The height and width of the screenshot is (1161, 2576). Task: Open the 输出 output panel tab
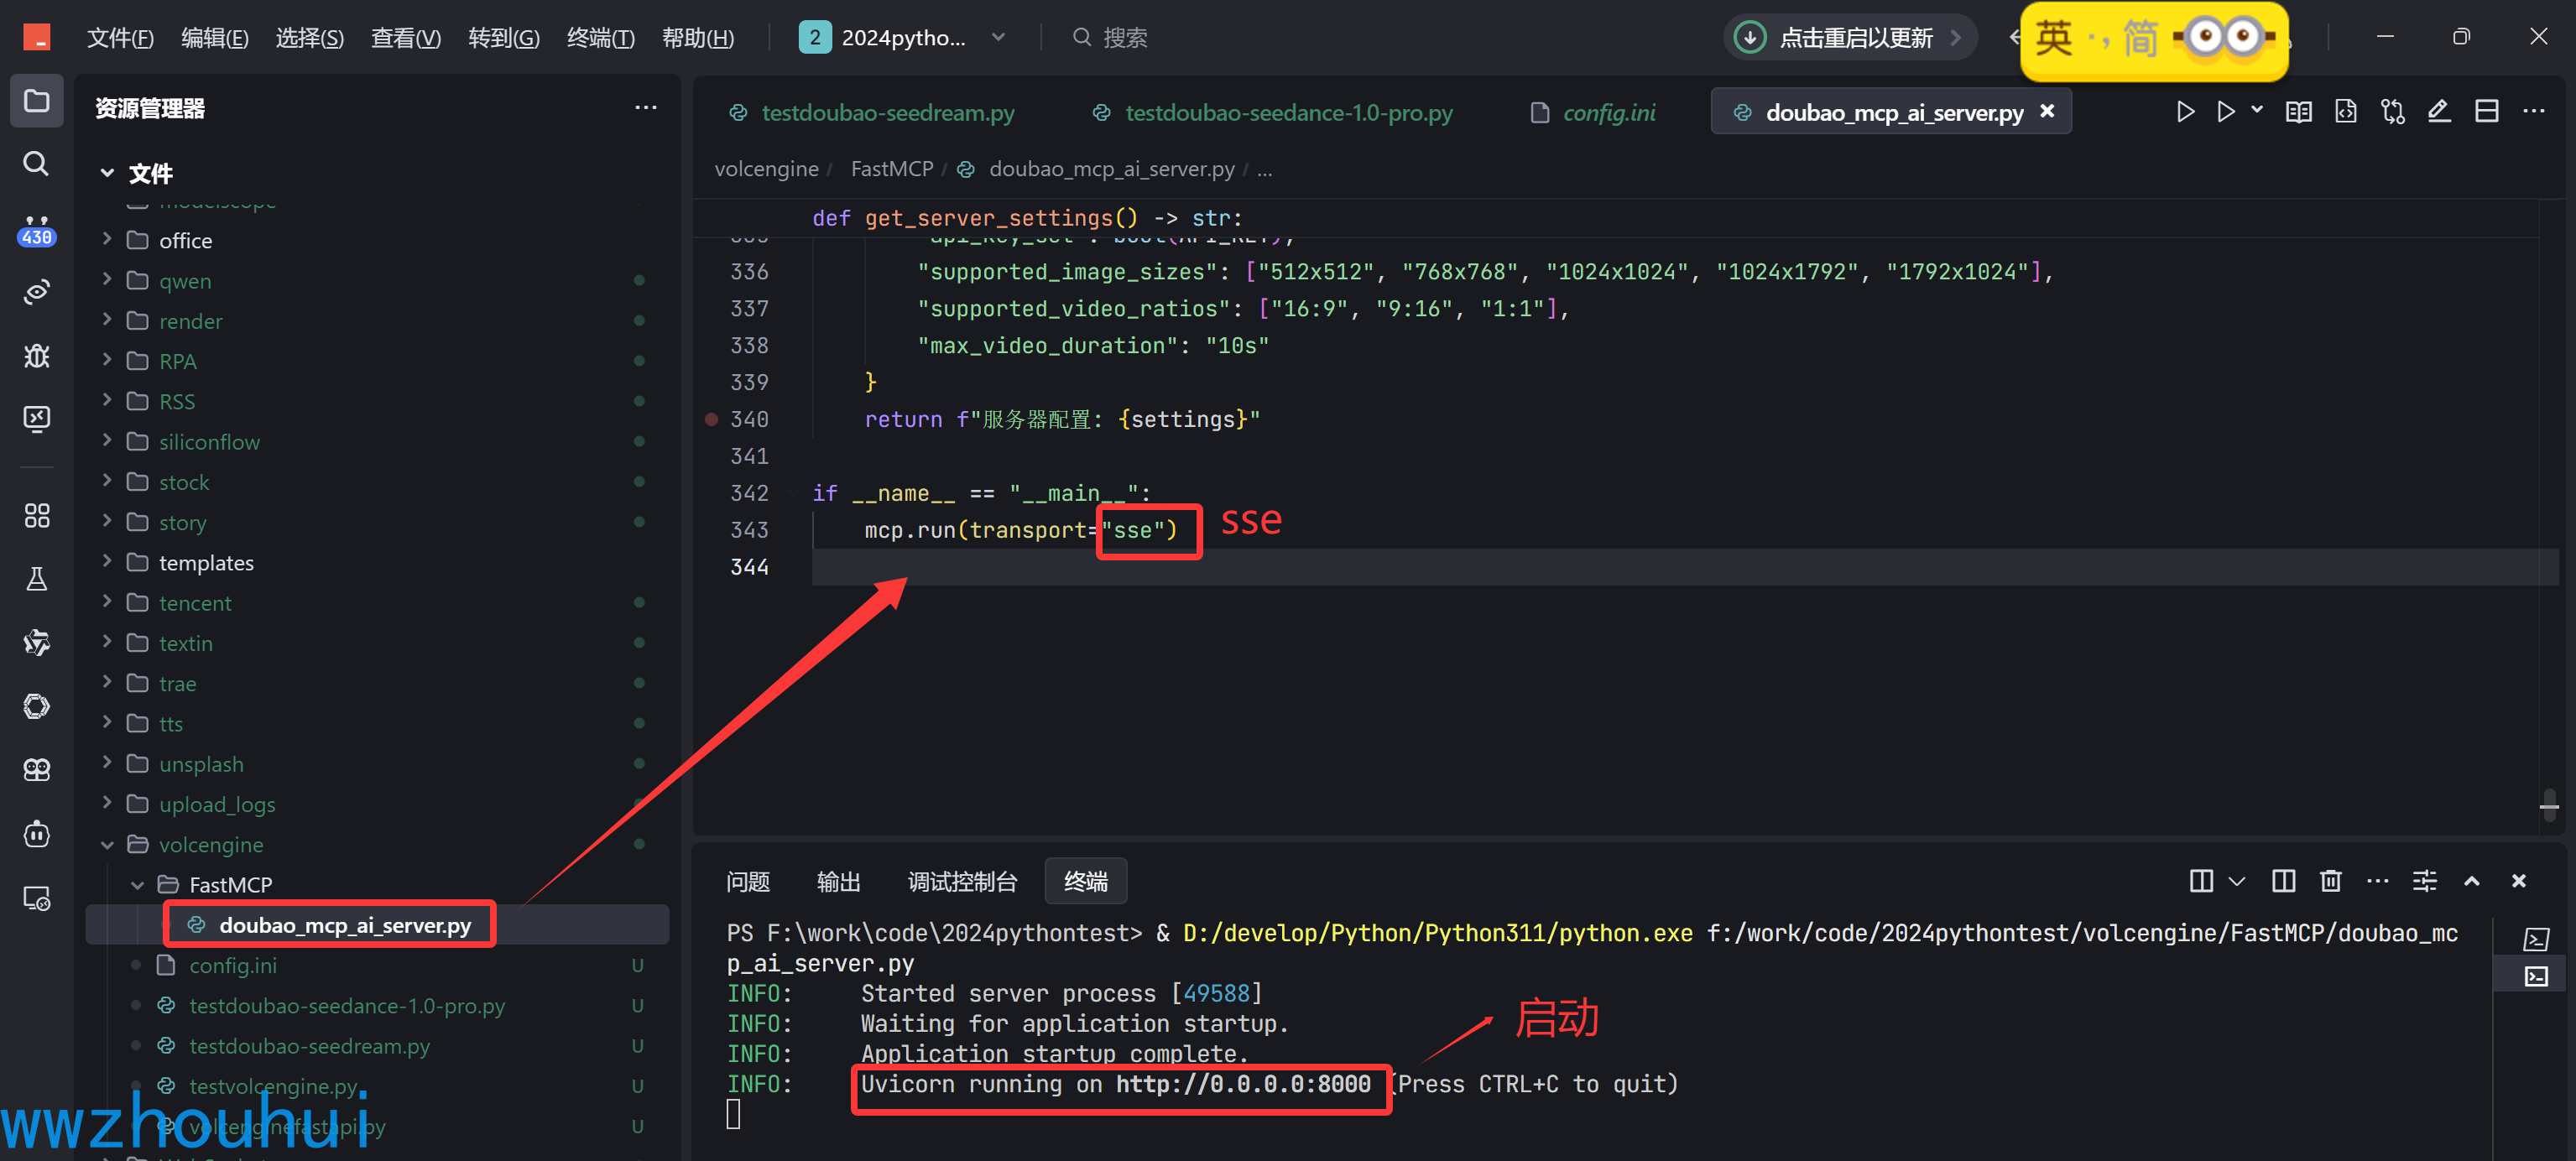tap(838, 881)
